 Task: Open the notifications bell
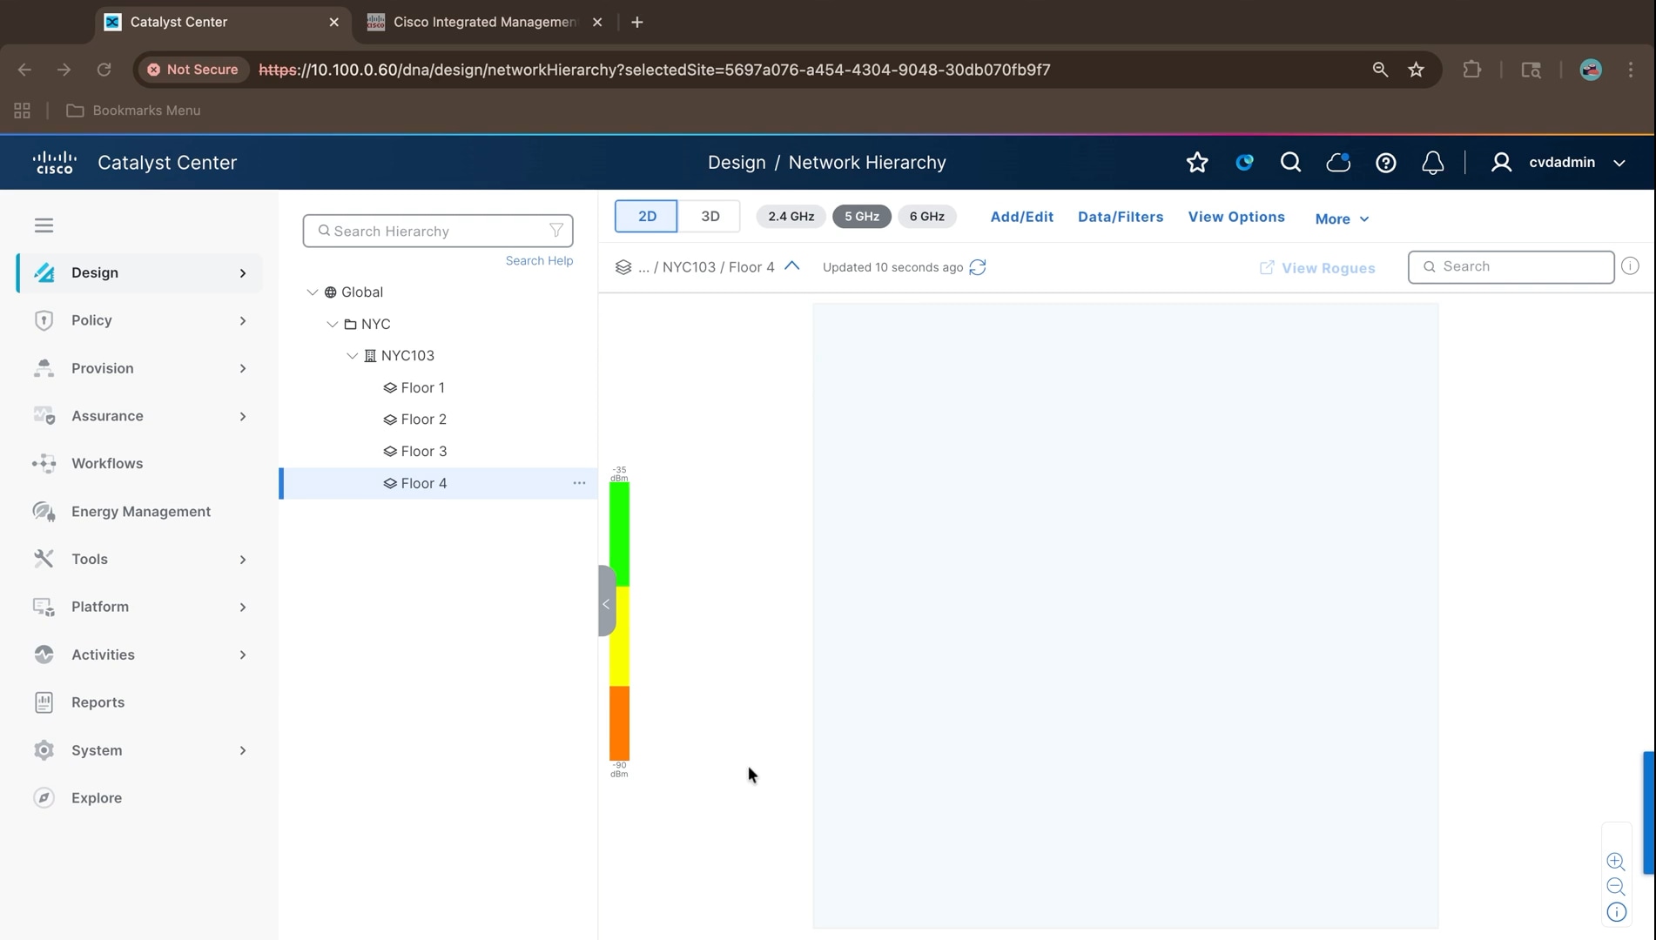1432,163
